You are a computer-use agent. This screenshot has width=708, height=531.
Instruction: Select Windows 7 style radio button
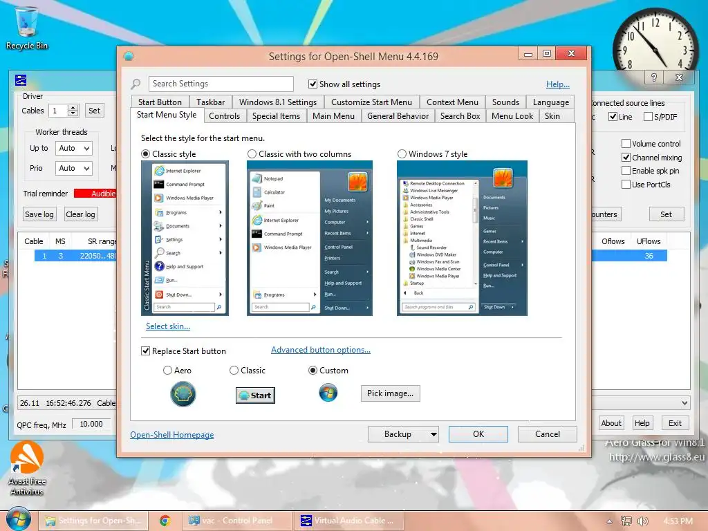tap(402, 154)
